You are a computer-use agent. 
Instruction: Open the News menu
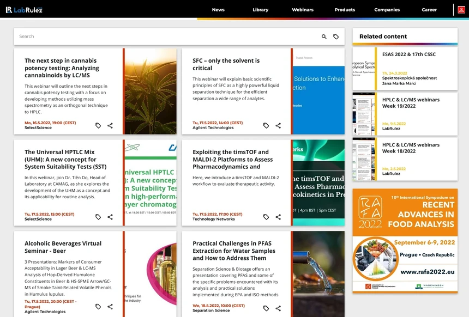[x=218, y=10]
